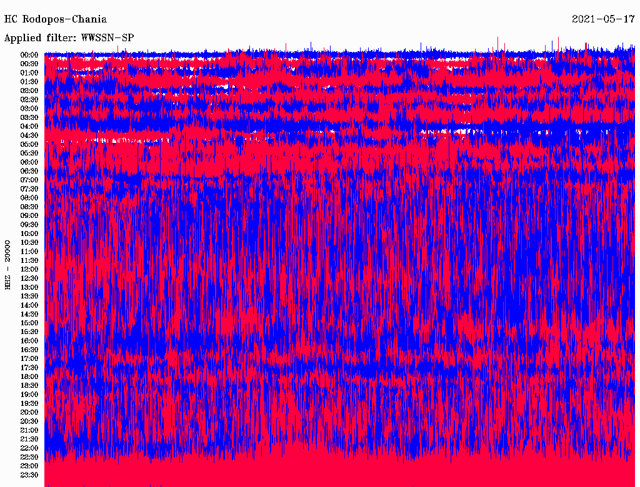
Task: Select the 23:30 time row label
Action: 29,475
